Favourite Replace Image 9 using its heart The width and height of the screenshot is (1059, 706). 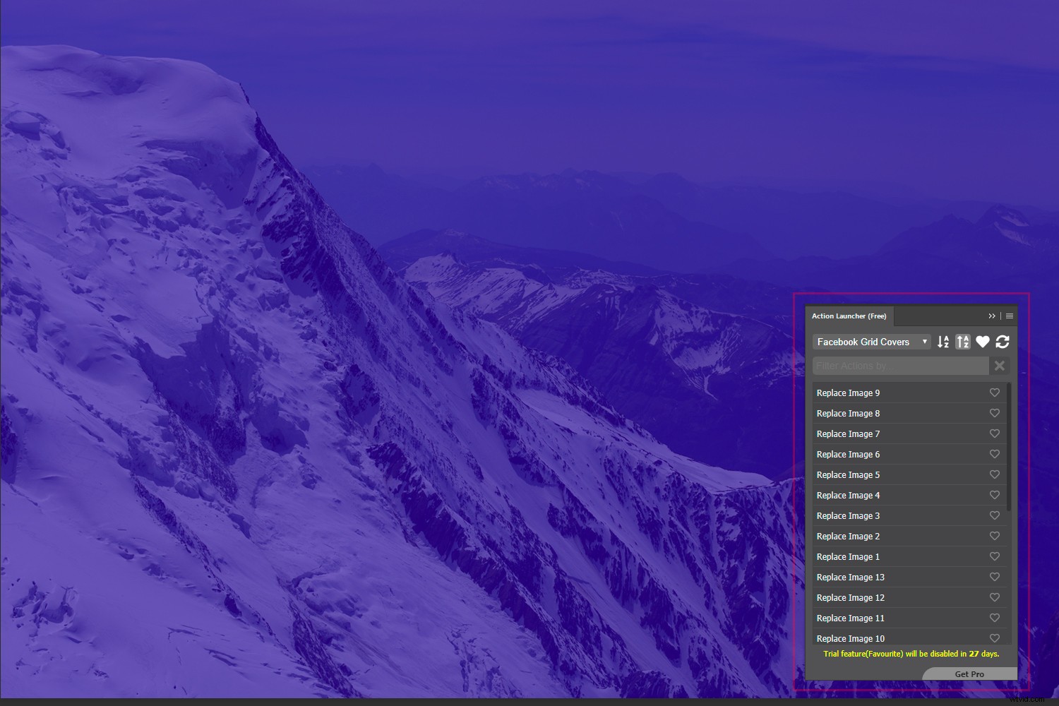click(995, 393)
